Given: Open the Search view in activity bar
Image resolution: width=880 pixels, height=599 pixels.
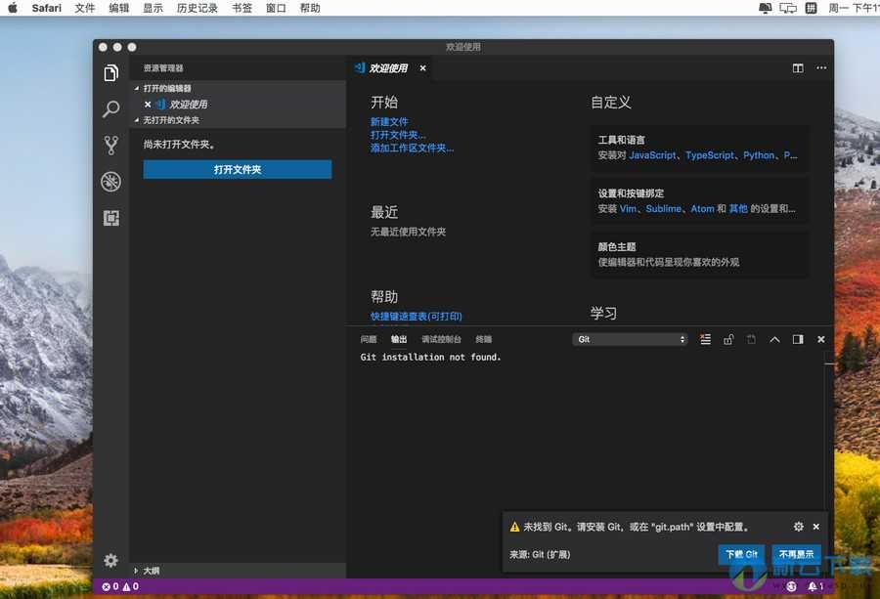Looking at the screenshot, I should point(111,109).
